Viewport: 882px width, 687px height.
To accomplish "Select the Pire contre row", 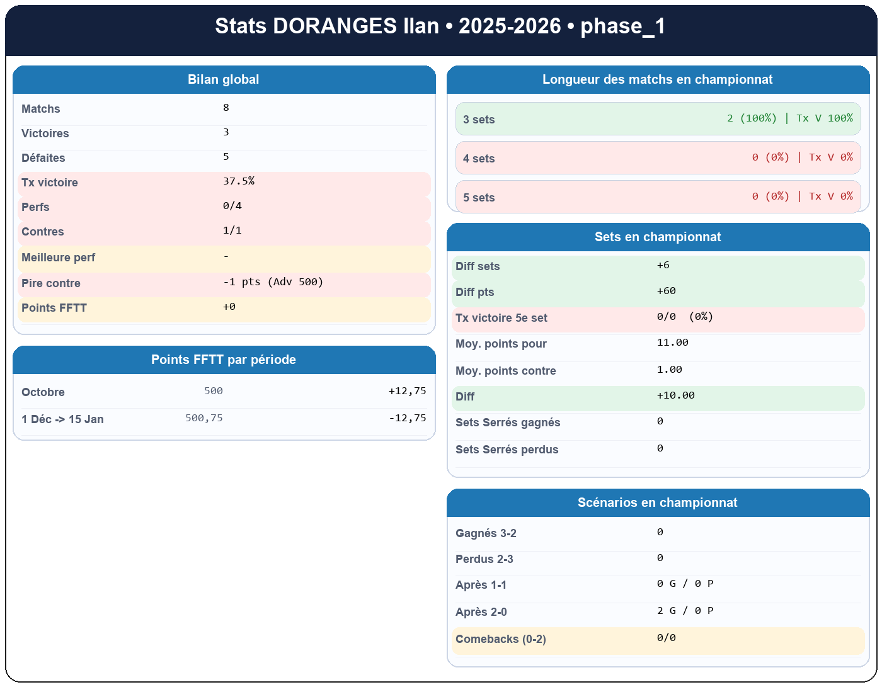I will coord(223,284).
